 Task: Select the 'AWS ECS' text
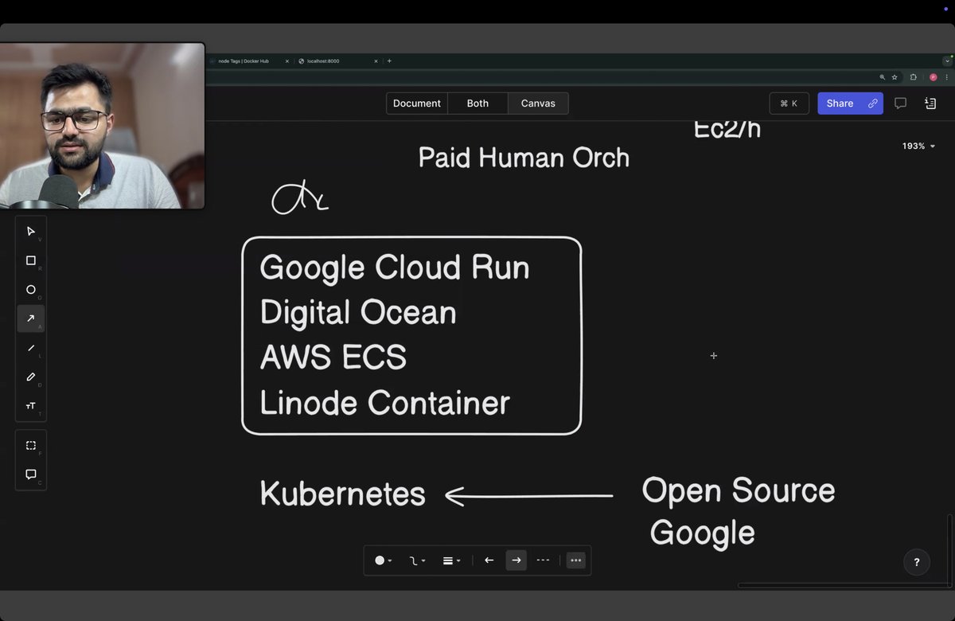(x=333, y=357)
